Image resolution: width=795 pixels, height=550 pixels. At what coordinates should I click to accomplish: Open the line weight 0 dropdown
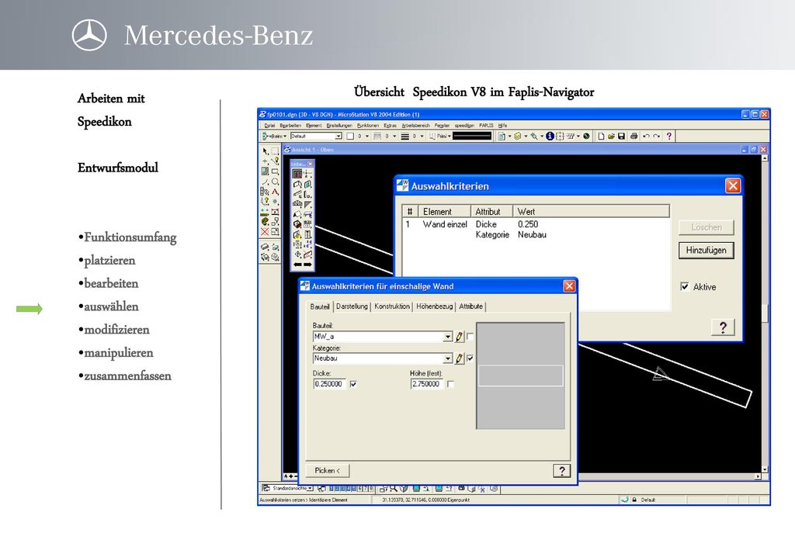tap(422, 137)
